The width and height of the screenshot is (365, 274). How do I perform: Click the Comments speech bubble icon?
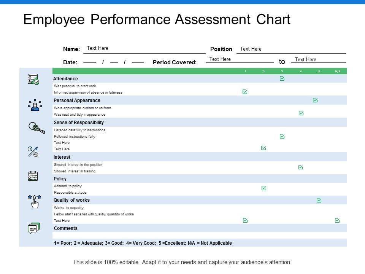[x=33, y=228]
